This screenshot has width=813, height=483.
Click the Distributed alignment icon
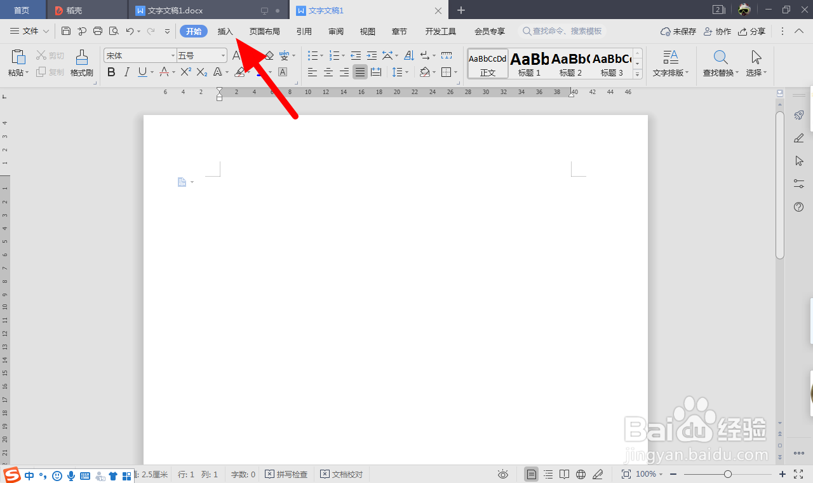376,72
